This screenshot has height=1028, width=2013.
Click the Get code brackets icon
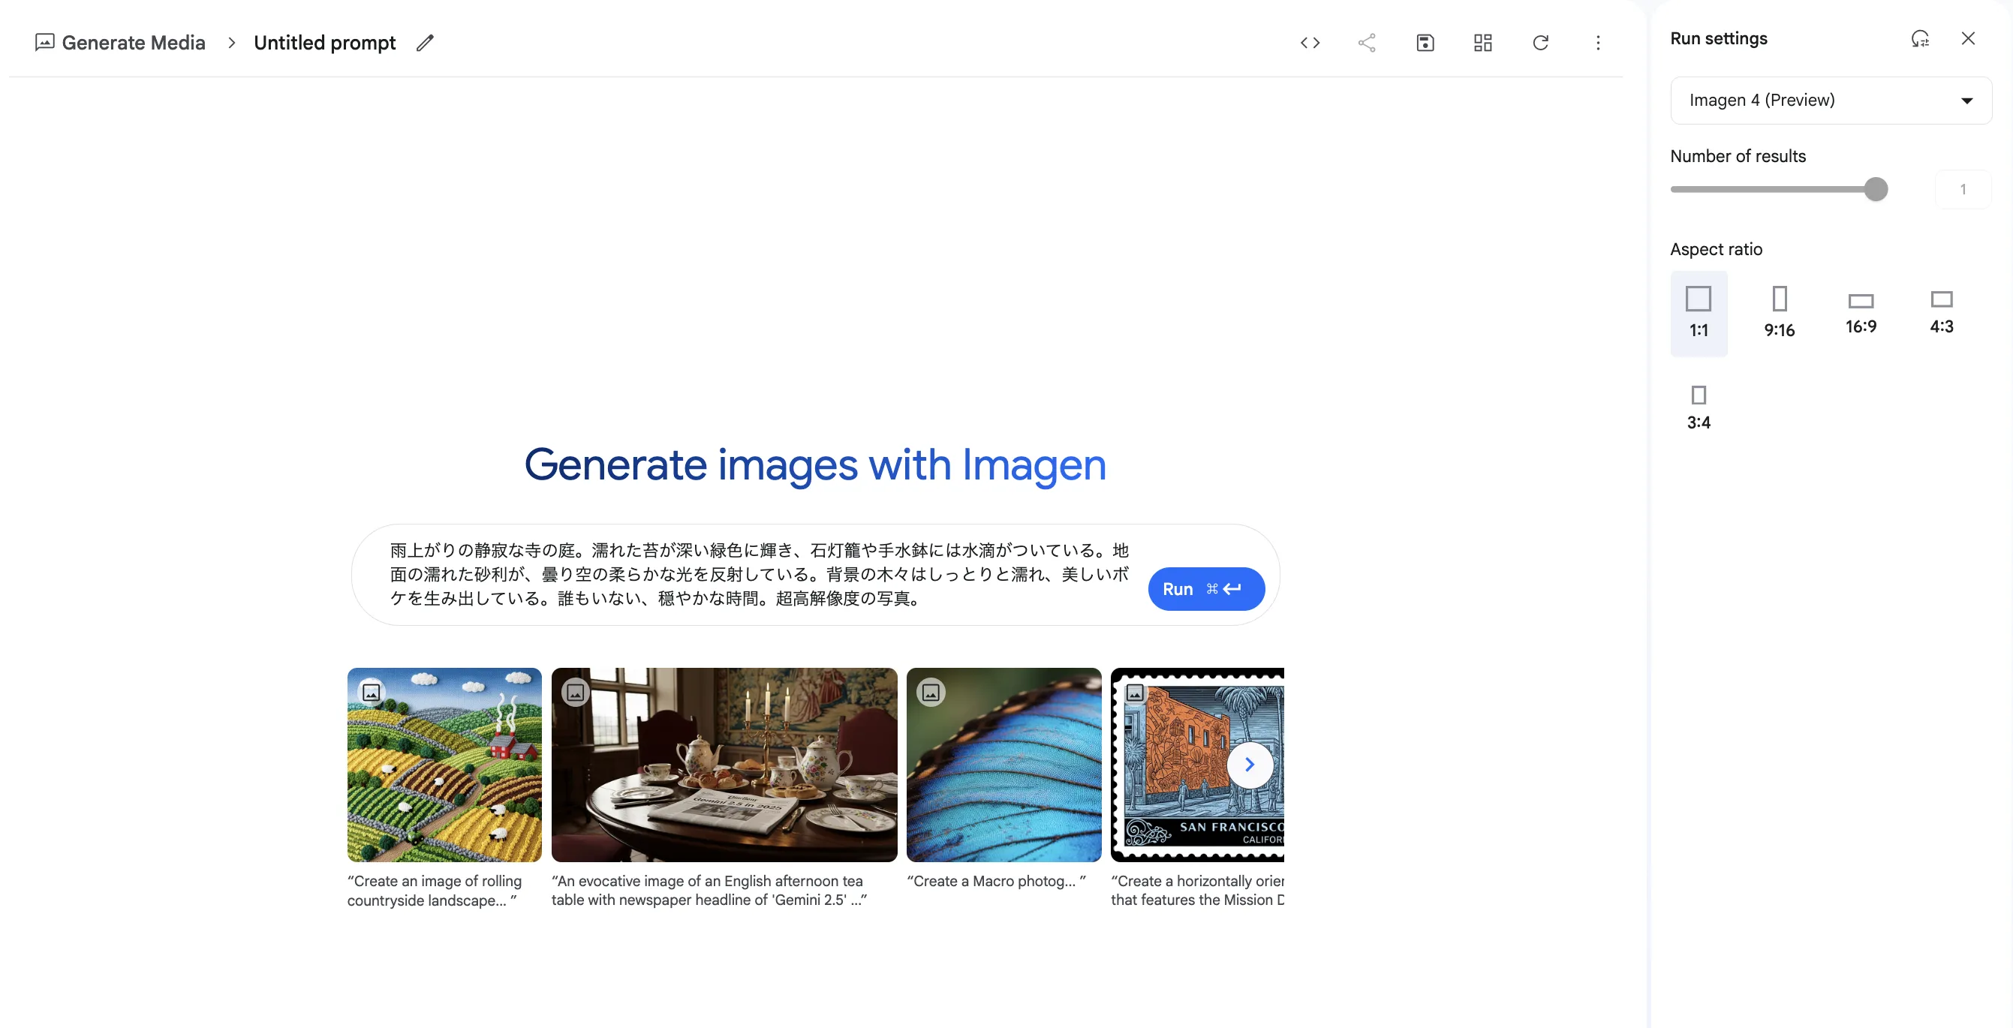(x=1310, y=43)
